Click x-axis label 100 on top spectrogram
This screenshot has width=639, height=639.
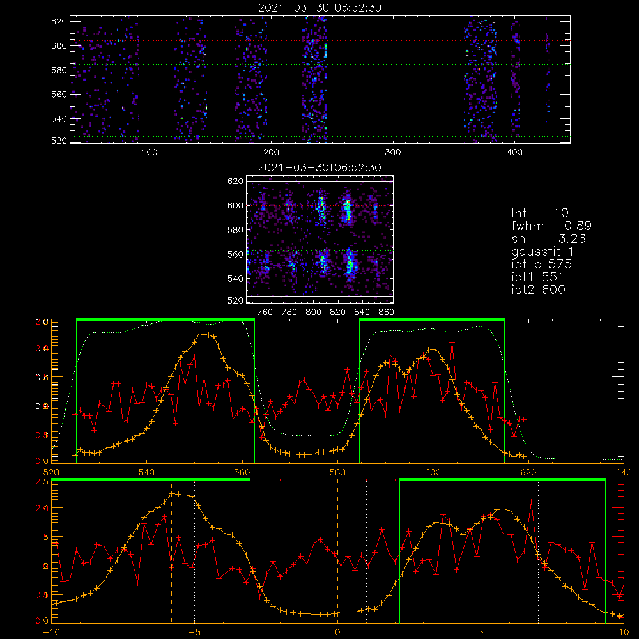tap(150, 153)
